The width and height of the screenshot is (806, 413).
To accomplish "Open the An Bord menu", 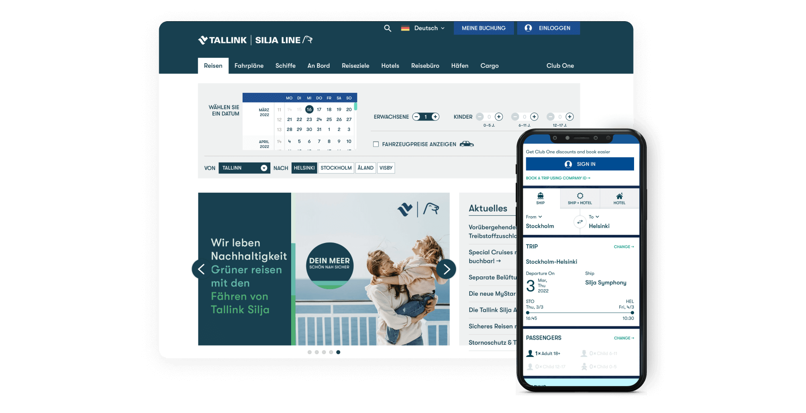I will point(318,66).
